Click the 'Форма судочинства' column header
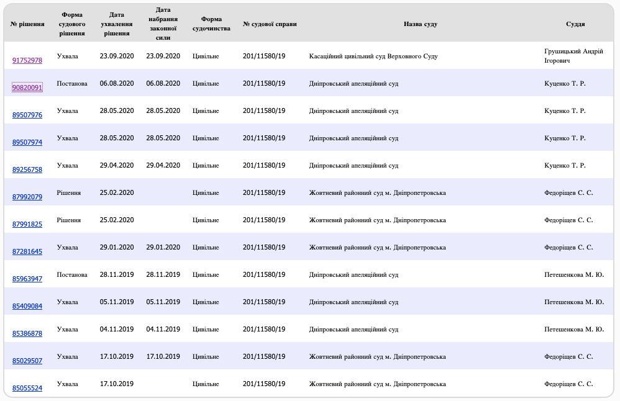The height and width of the screenshot is (401, 620). [x=211, y=24]
